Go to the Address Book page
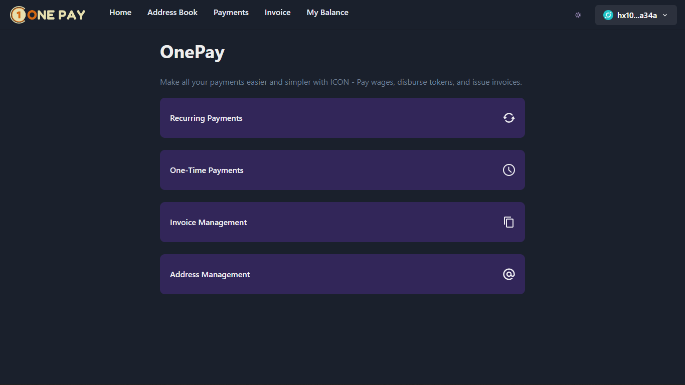Image resolution: width=685 pixels, height=385 pixels. point(172,12)
